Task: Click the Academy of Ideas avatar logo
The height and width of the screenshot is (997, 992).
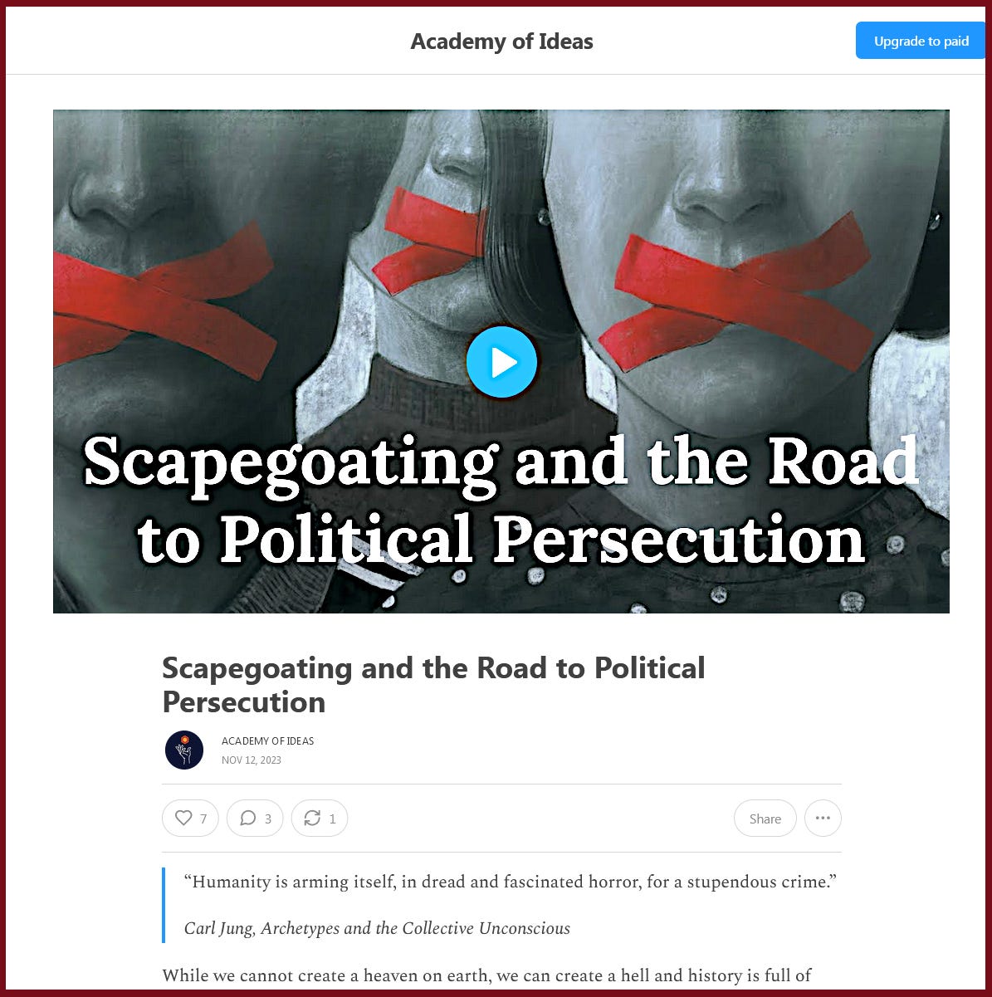Action: click(x=184, y=750)
